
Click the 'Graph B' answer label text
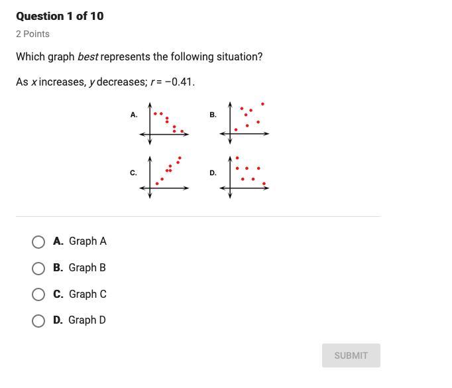click(x=87, y=268)
